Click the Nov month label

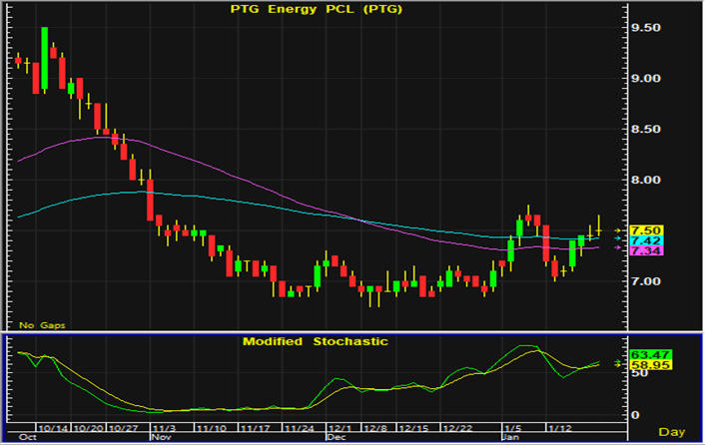[162, 437]
